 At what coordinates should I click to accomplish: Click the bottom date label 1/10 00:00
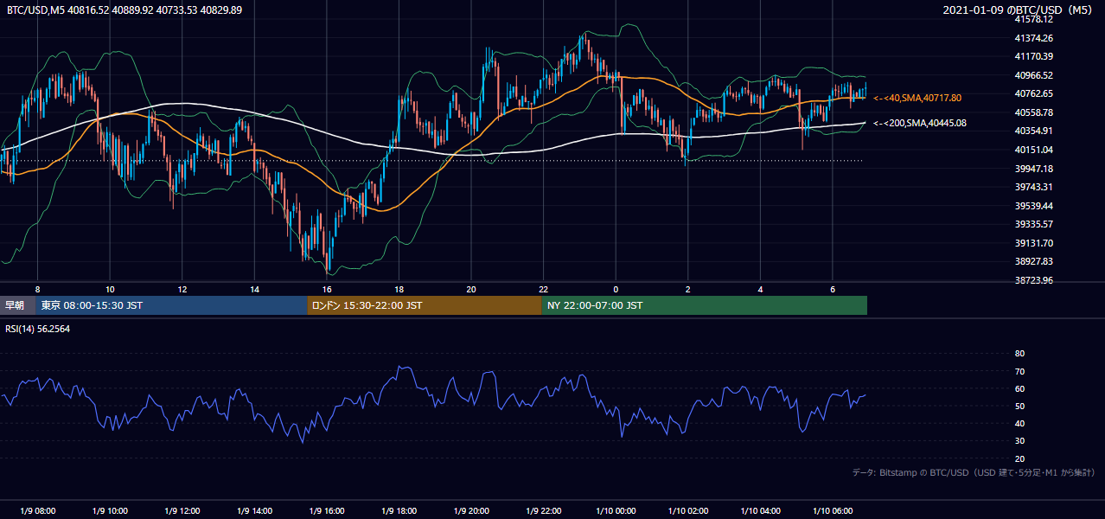[616, 511]
